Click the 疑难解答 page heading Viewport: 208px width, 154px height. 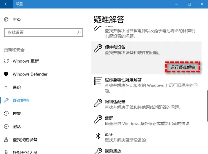pos(109,19)
